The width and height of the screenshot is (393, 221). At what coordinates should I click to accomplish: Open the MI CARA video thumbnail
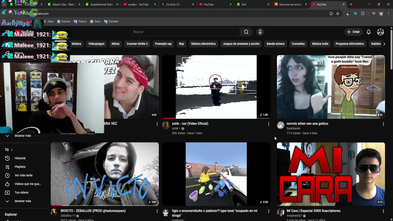coord(331,174)
